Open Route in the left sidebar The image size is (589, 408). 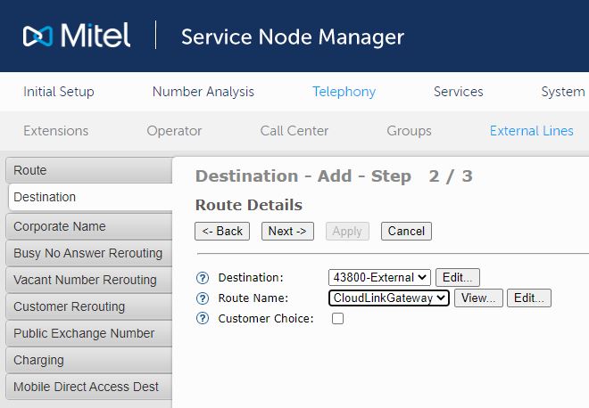pos(87,170)
